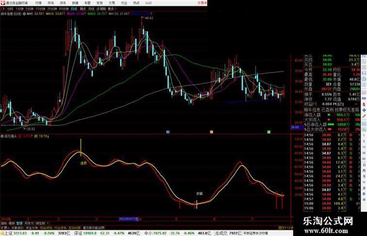Select the 日线 daily period

click(74, 9)
